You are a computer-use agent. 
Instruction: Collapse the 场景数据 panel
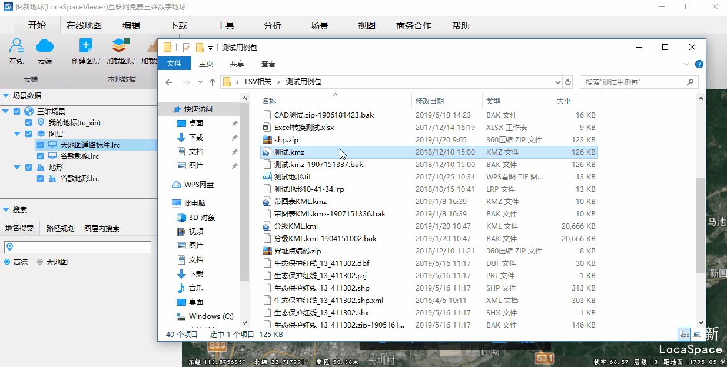tap(6, 95)
